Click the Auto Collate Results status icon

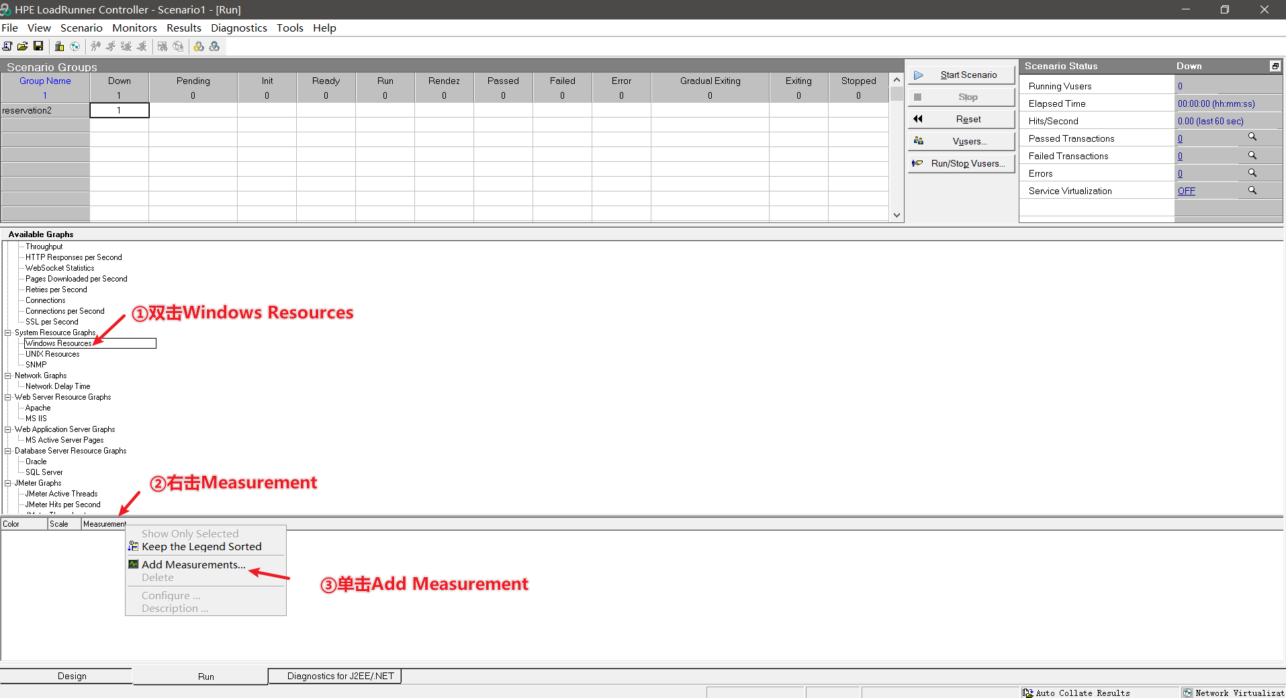1028,693
